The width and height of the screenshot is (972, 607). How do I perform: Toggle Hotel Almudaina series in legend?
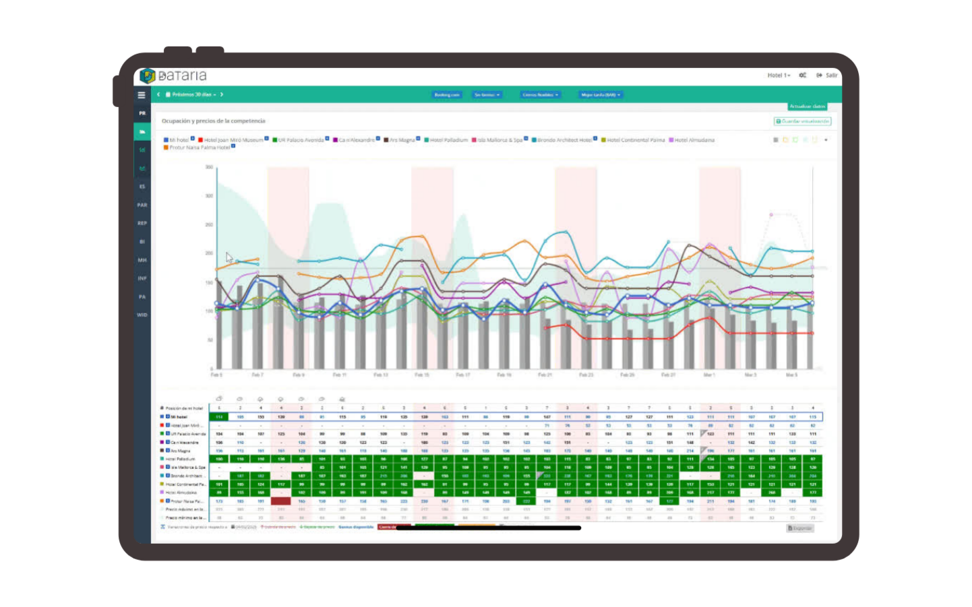pos(692,140)
